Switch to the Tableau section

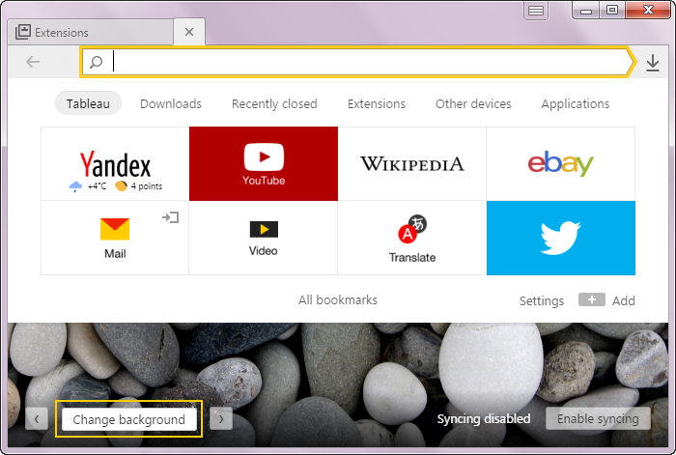click(x=88, y=103)
